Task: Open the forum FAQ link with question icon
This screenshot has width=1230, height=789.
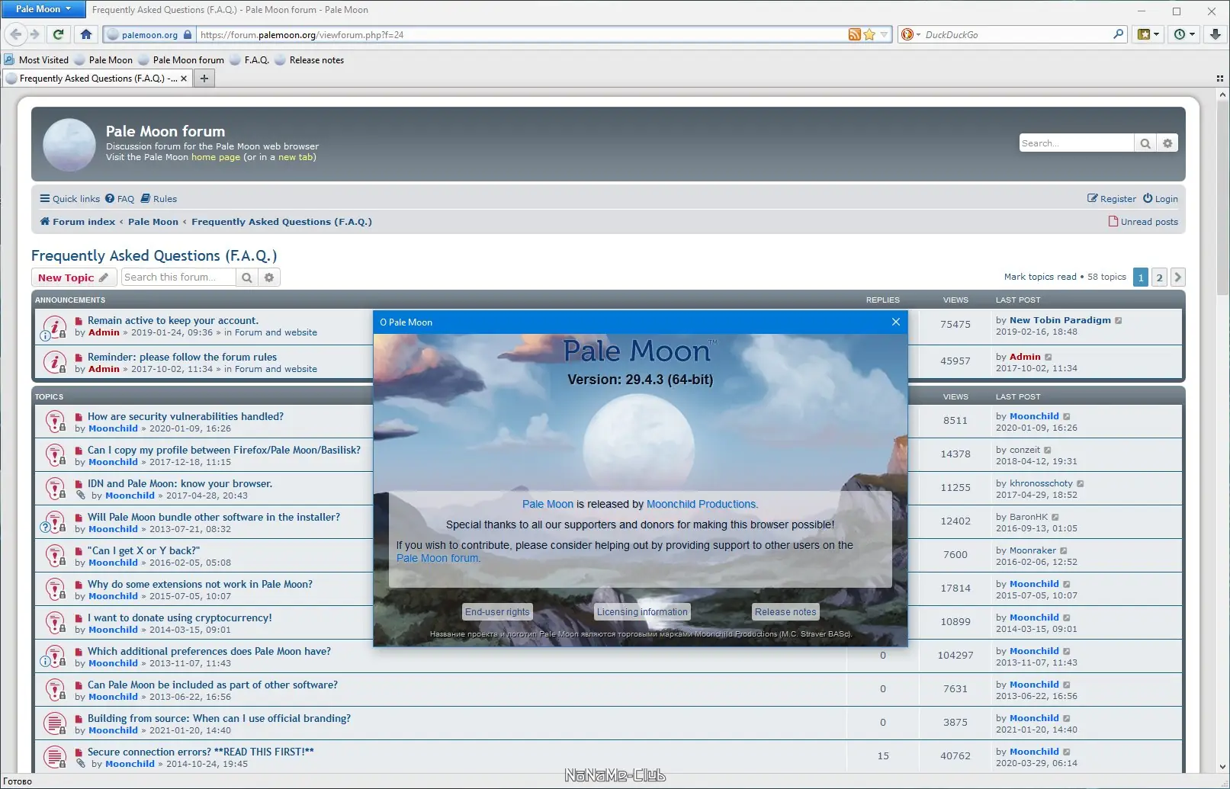Action: [x=120, y=199]
